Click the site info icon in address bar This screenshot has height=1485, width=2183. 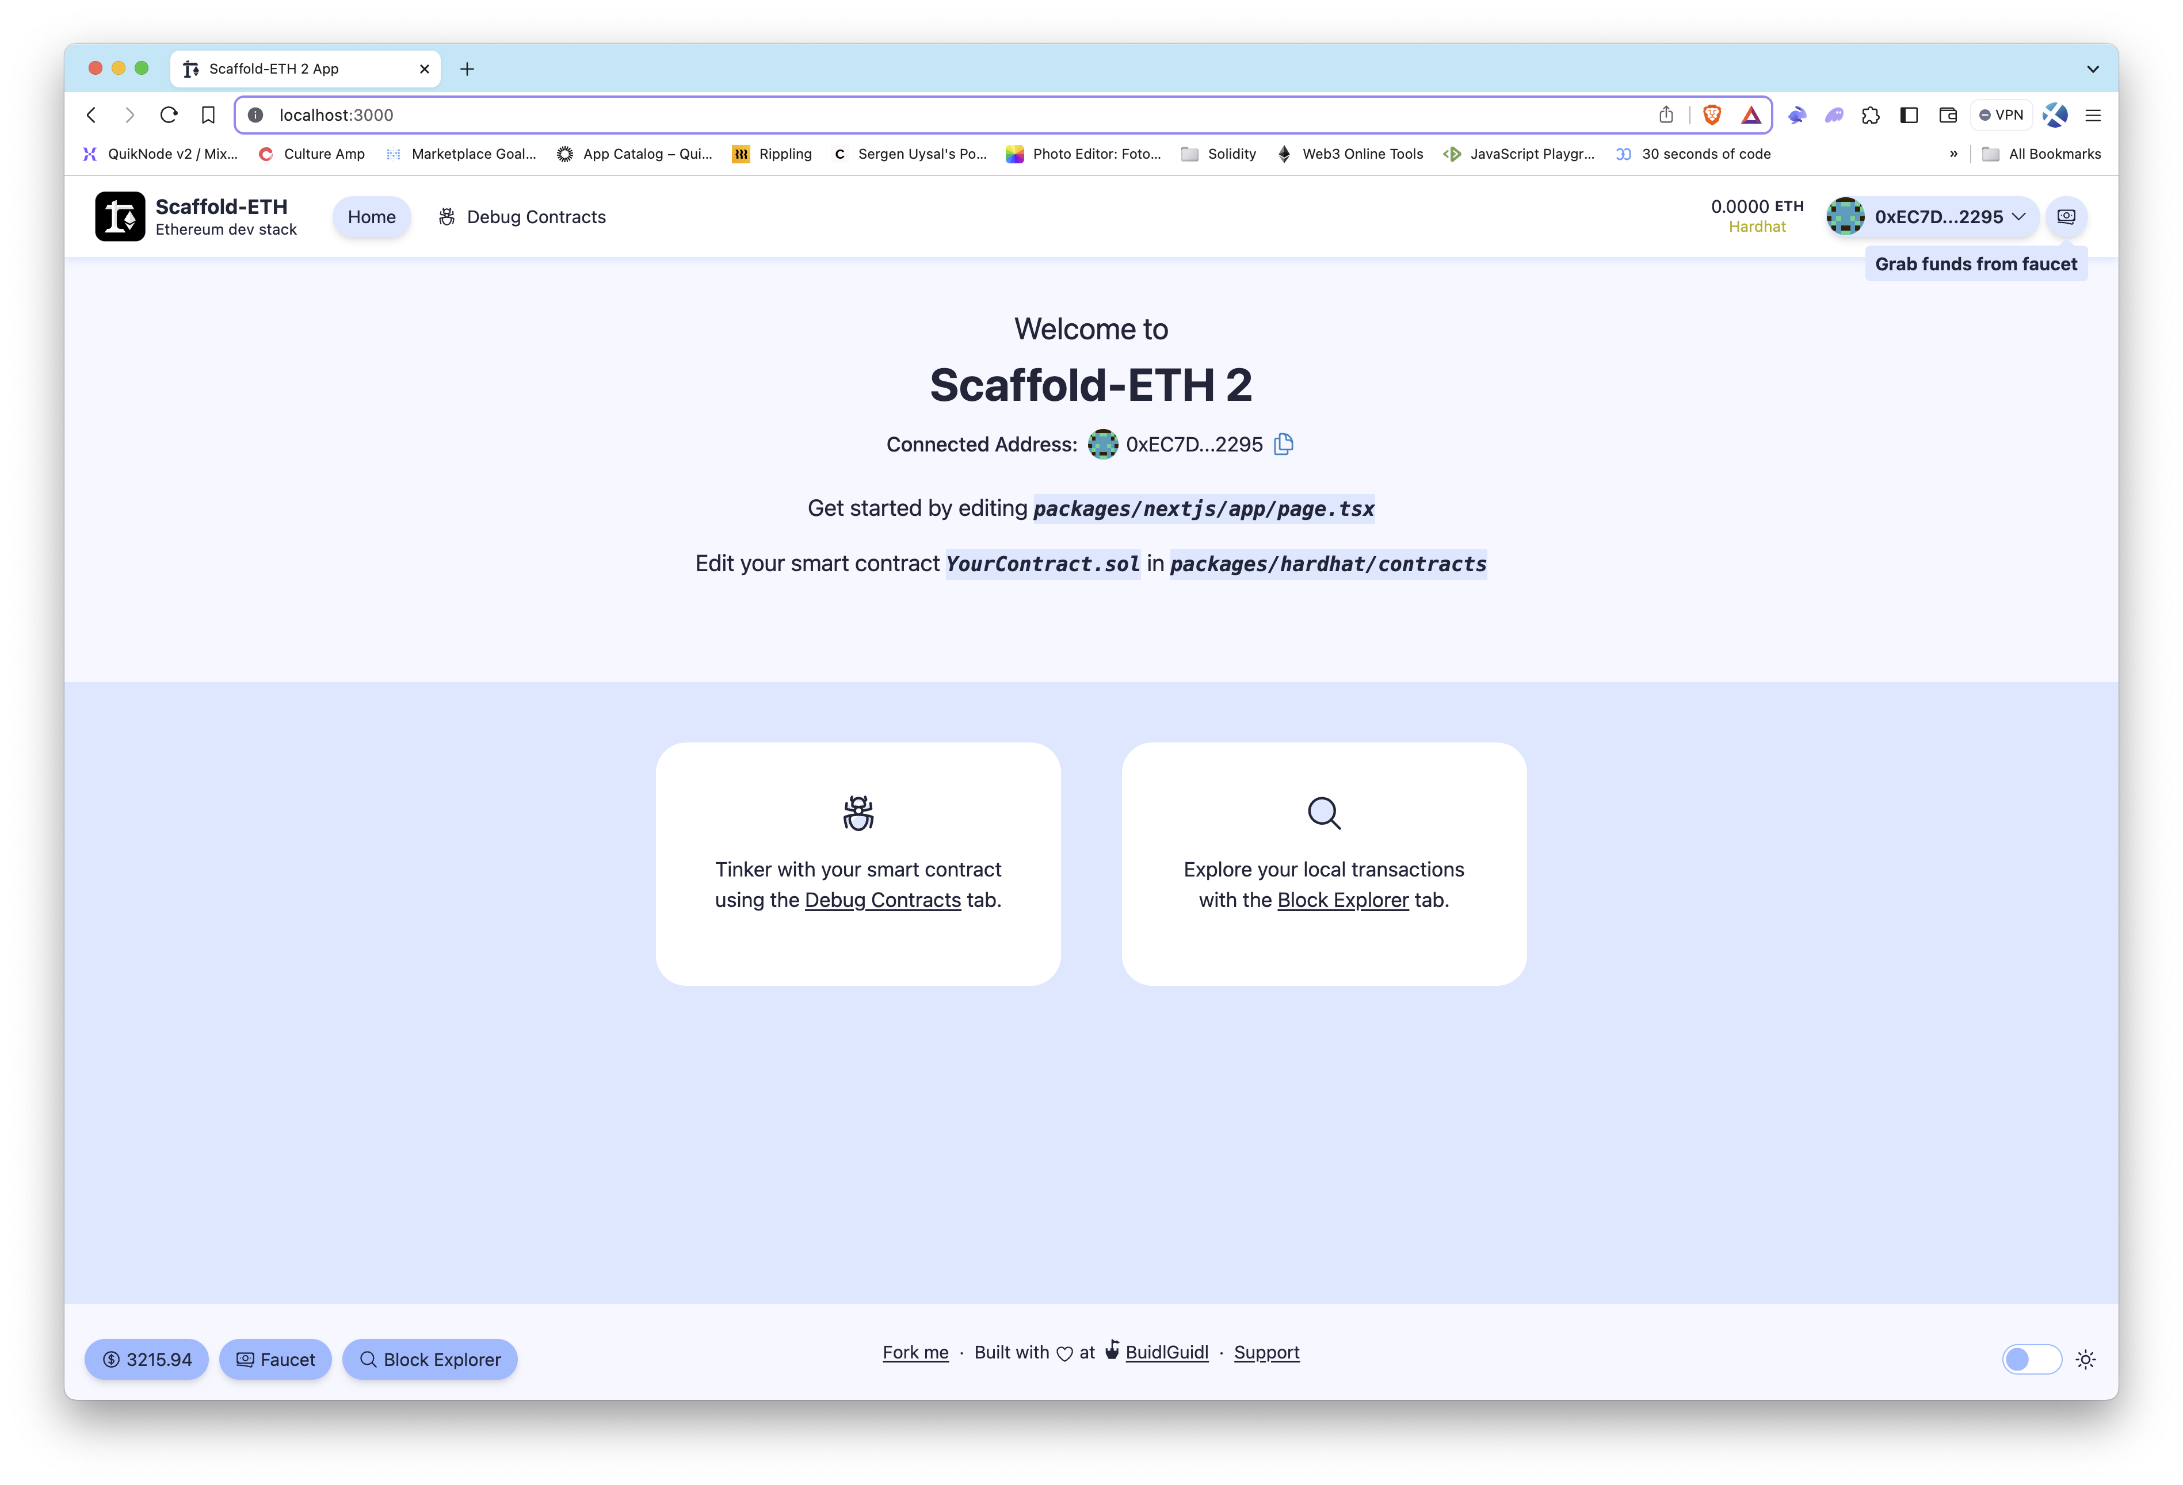255,114
